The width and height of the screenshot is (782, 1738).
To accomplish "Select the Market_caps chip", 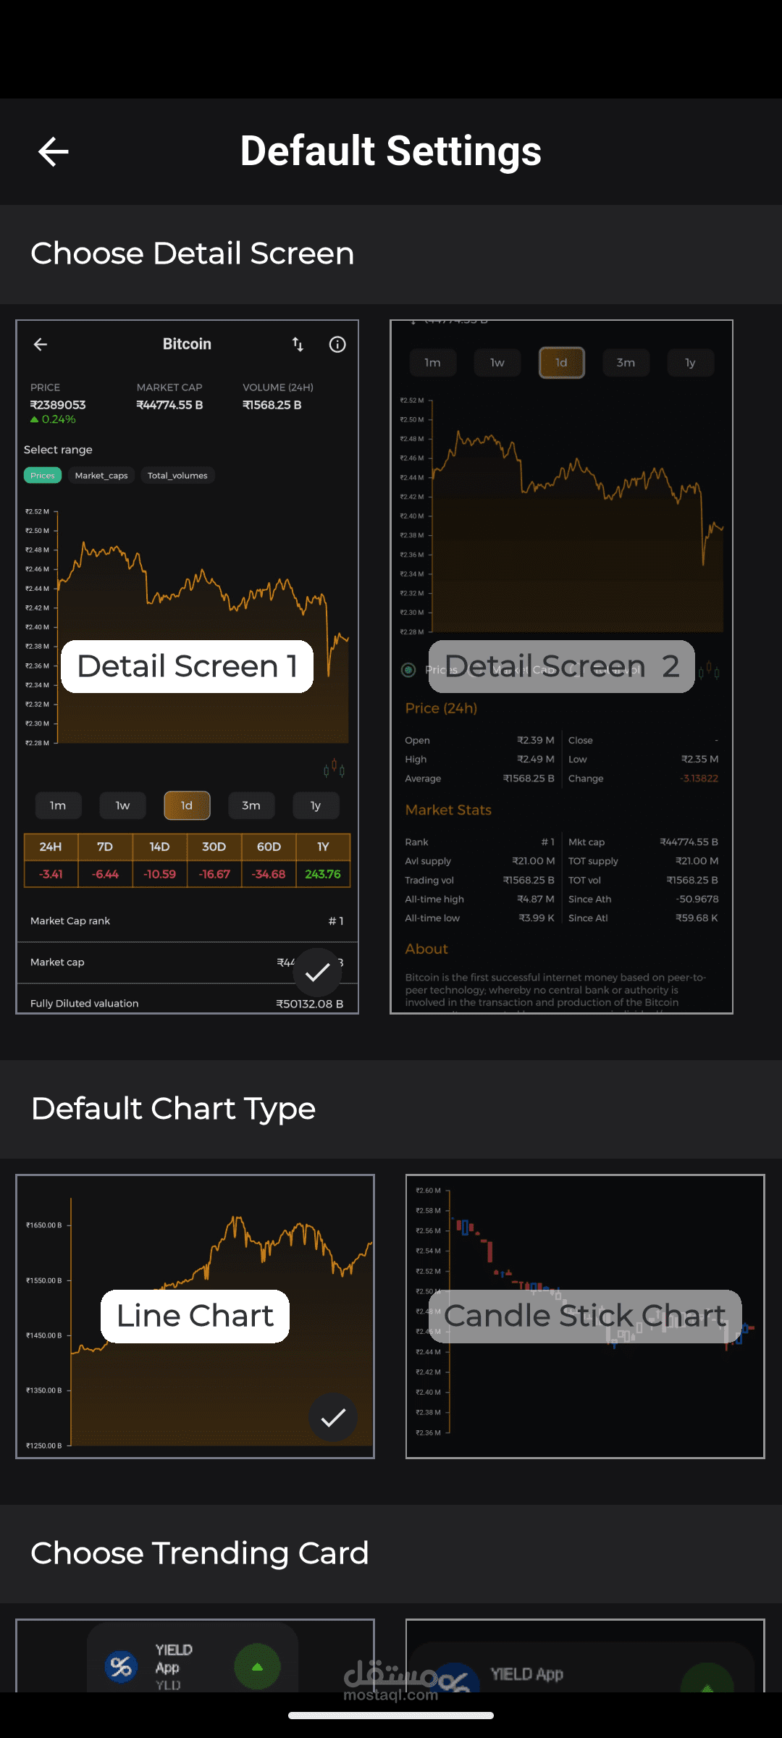I will tap(101, 476).
